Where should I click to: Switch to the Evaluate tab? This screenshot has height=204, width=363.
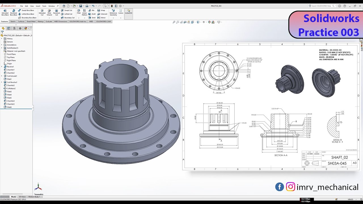point(49,22)
